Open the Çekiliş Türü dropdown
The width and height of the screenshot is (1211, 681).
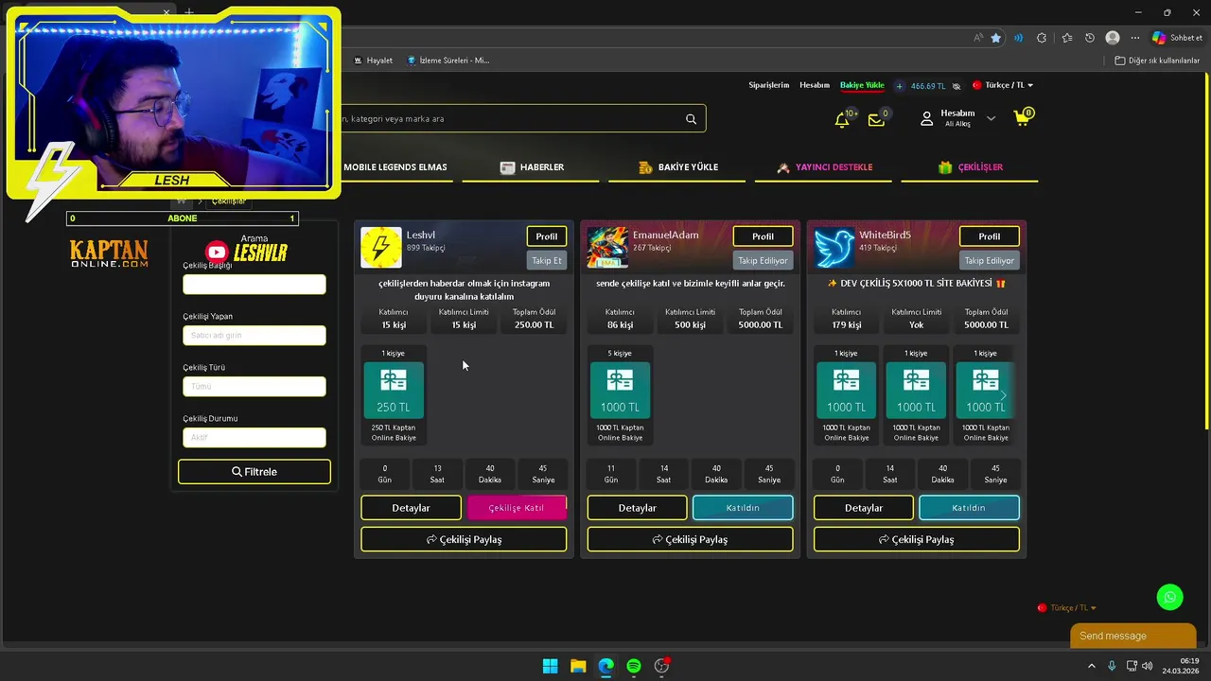click(254, 386)
